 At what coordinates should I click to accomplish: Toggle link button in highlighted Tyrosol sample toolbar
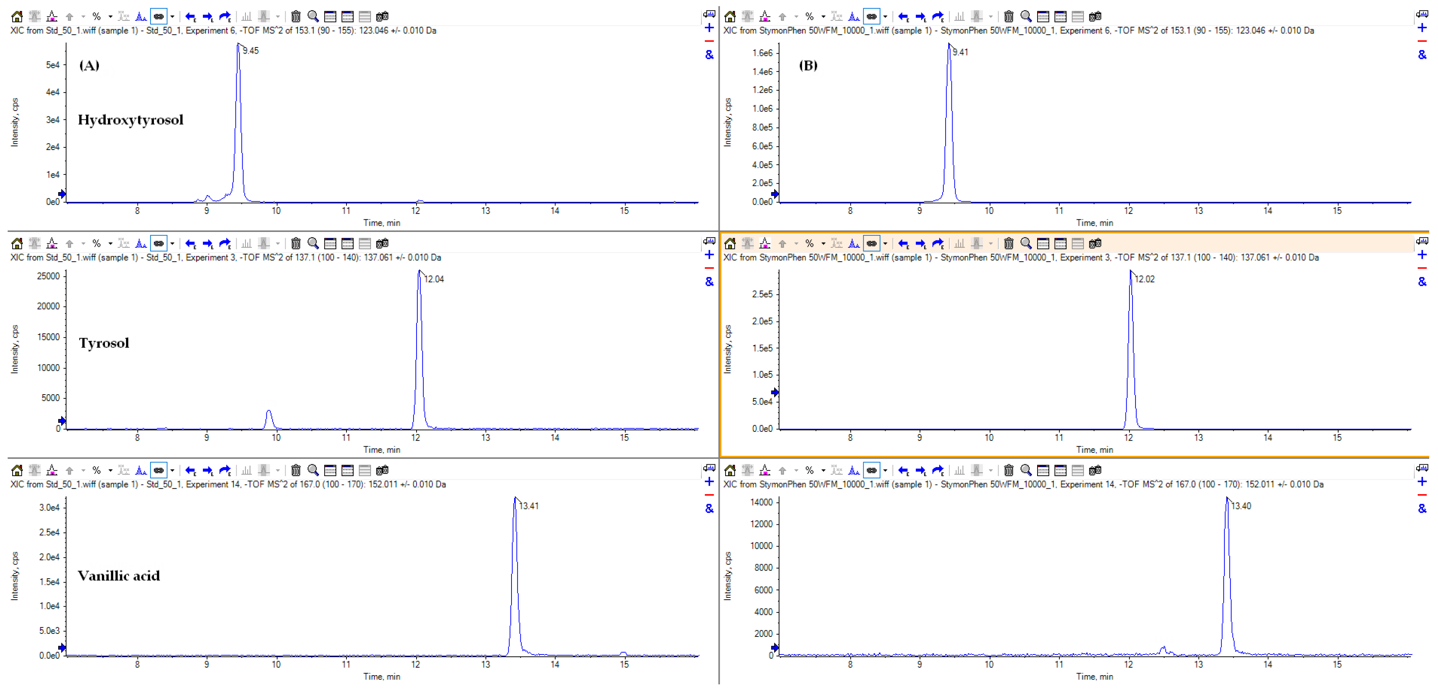tap(871, 243)
